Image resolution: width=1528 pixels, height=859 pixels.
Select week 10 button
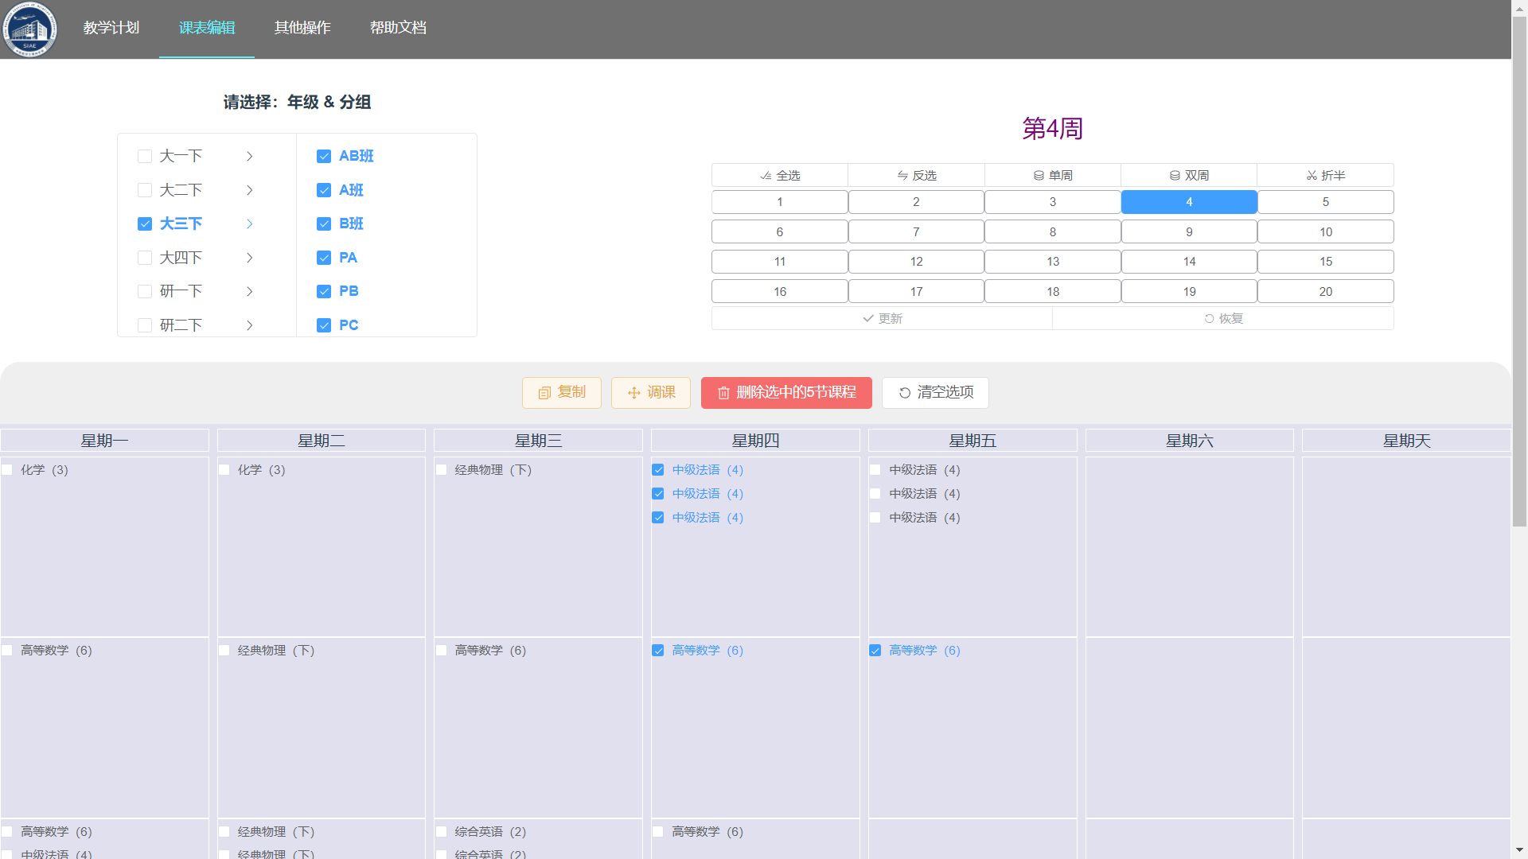coord(1325,232)
